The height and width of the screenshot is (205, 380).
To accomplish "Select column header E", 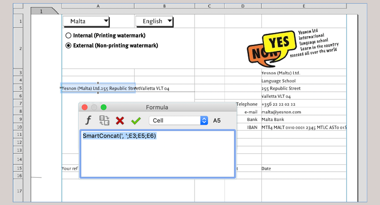I will 304,6.
